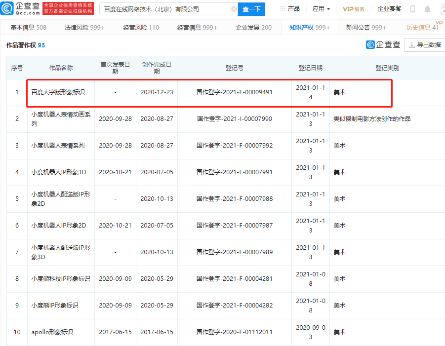Click the Qichacha (企查查) logo
Image resolution: width=445 pixels, height=346 pixels.
pos(20,8)
